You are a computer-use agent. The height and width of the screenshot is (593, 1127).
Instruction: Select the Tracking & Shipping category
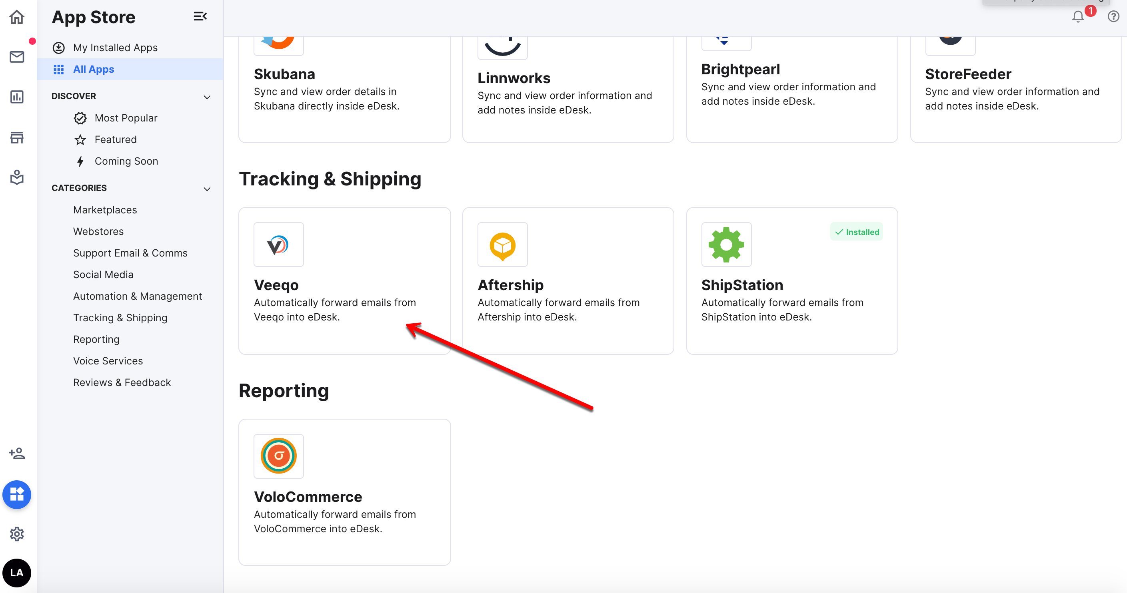[120, 318]
